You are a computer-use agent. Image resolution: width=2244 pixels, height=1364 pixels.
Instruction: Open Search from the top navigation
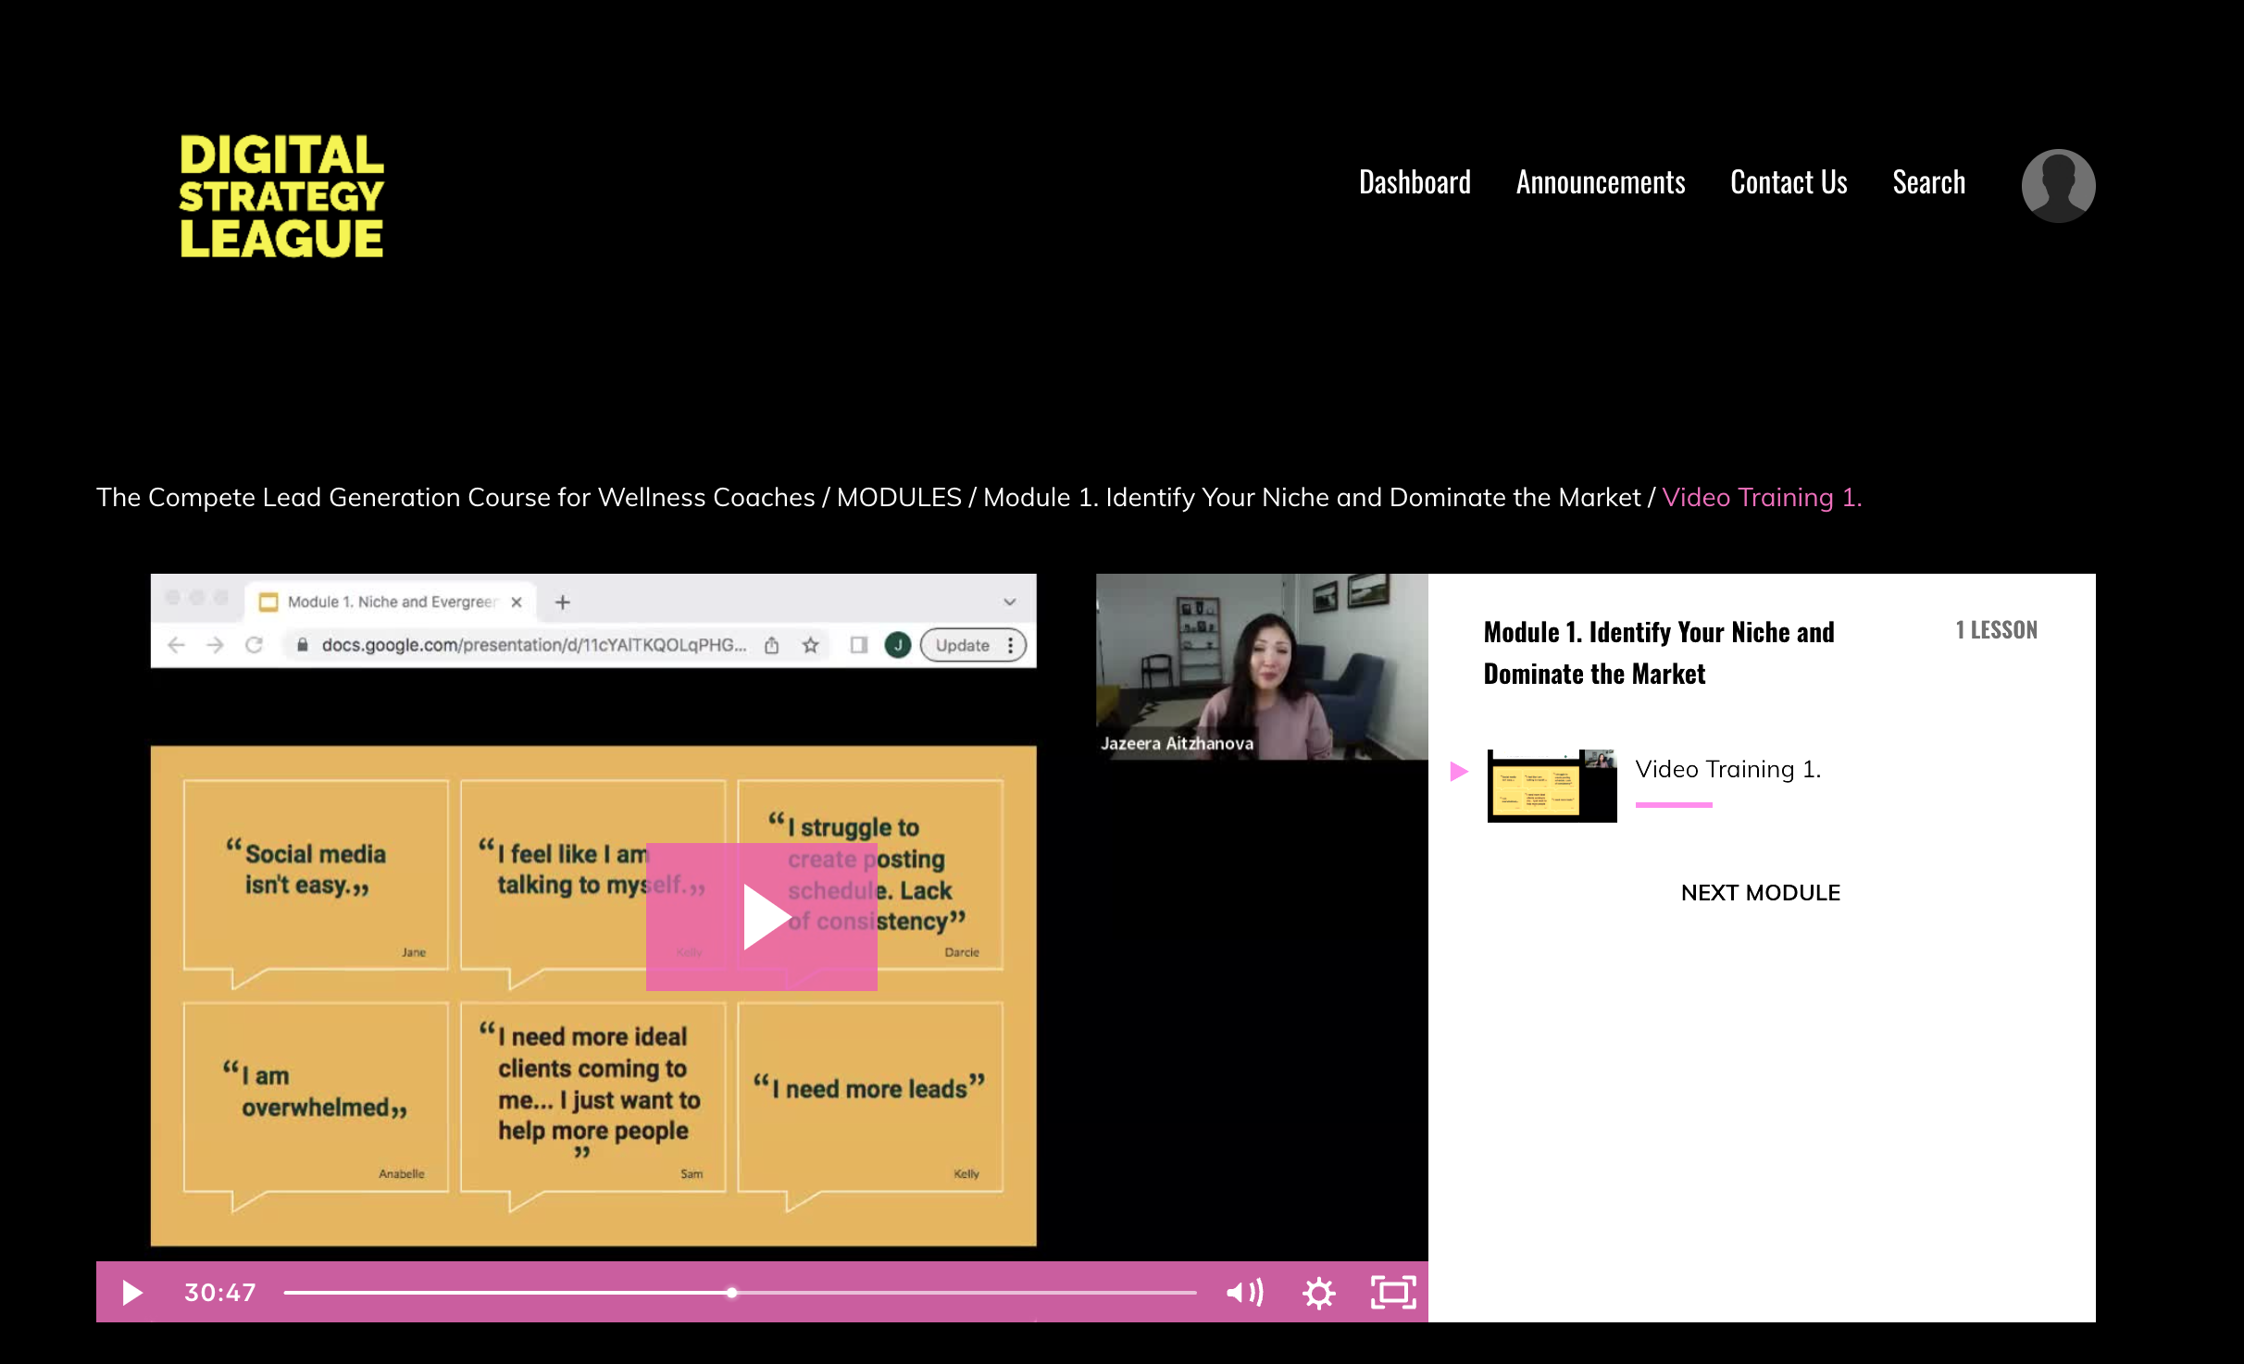(1928, 182)
